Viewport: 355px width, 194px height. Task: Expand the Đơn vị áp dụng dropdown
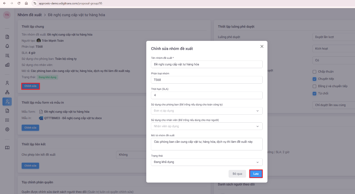(x=207, y=111)
